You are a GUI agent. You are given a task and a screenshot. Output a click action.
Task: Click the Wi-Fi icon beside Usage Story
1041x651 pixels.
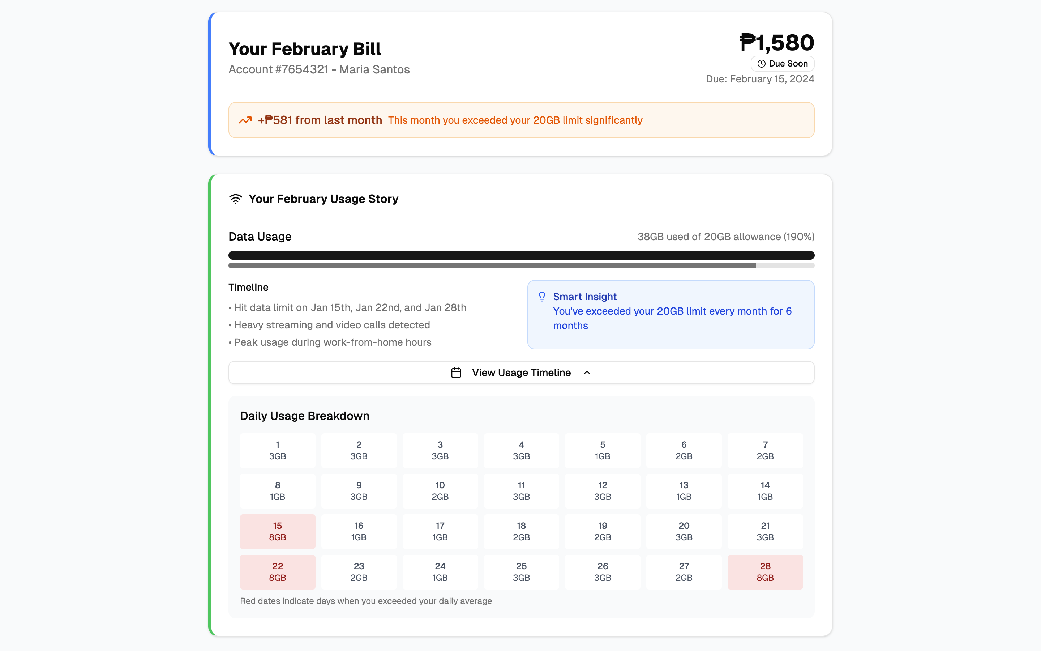click(x=235, y=199)
